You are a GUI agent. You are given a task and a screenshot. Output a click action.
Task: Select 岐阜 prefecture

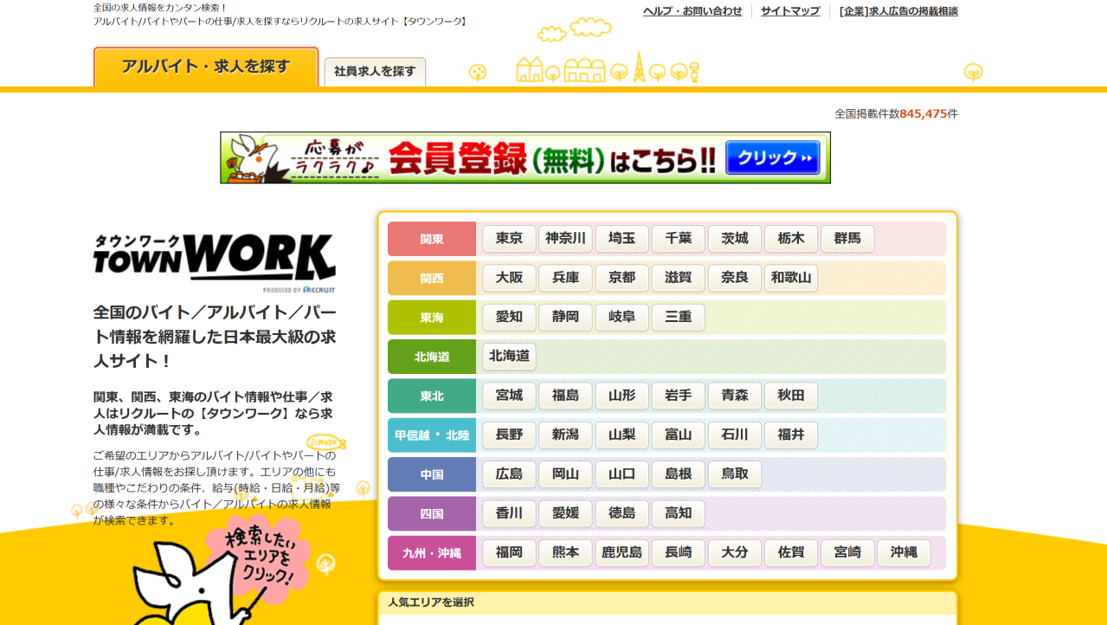coord(621,317)
